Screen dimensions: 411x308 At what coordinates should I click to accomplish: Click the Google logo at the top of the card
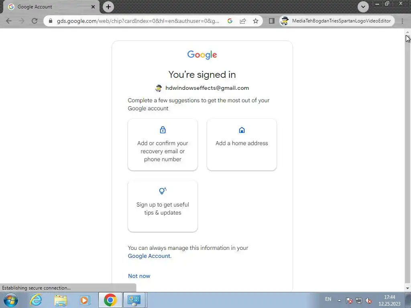(202, 55)
